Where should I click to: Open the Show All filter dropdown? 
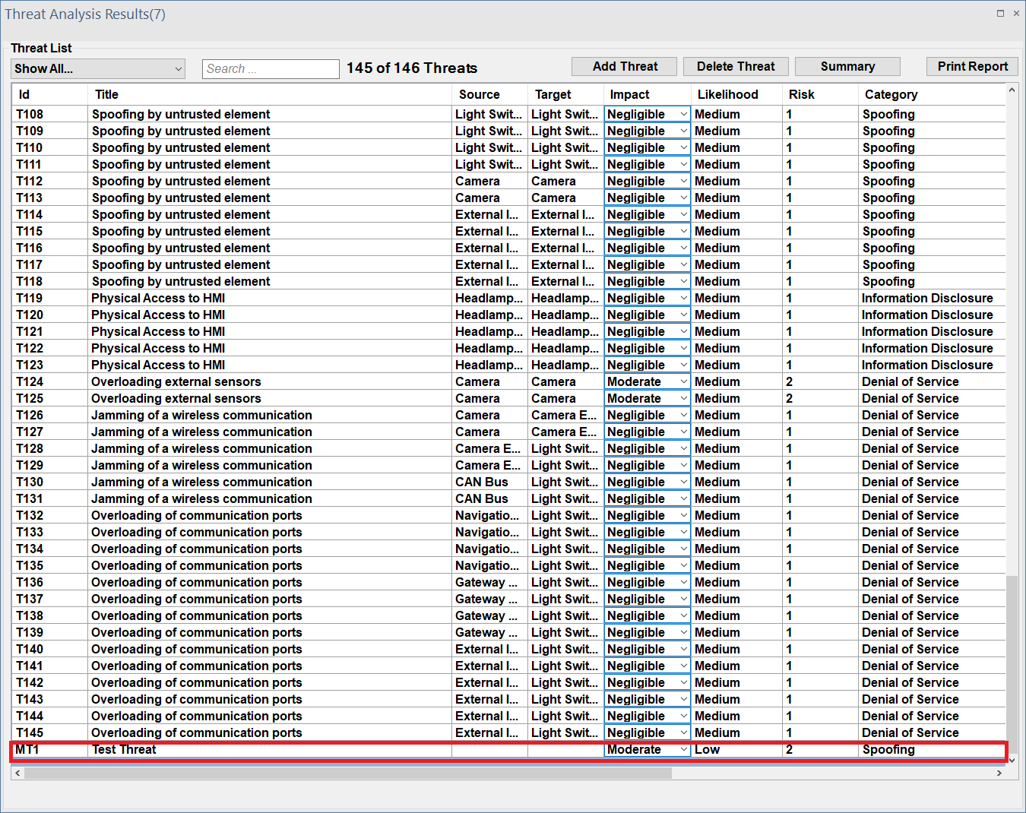point(99,69)
